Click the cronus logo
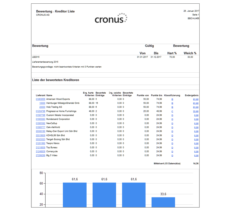Viewport: 231px width, 208px height. tap(111, 18)
